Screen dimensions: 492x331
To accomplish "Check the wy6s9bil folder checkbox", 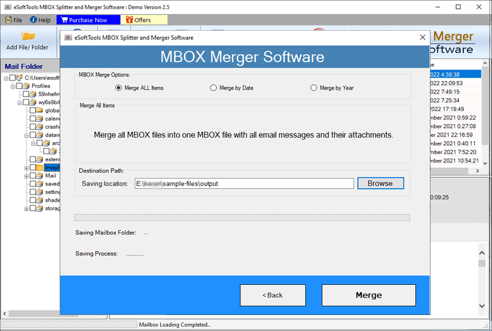I will [x=26, y=102].
